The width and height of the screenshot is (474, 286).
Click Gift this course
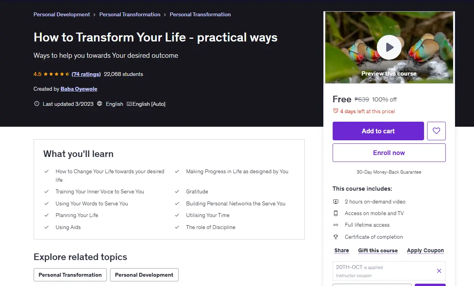pos(378,250)
